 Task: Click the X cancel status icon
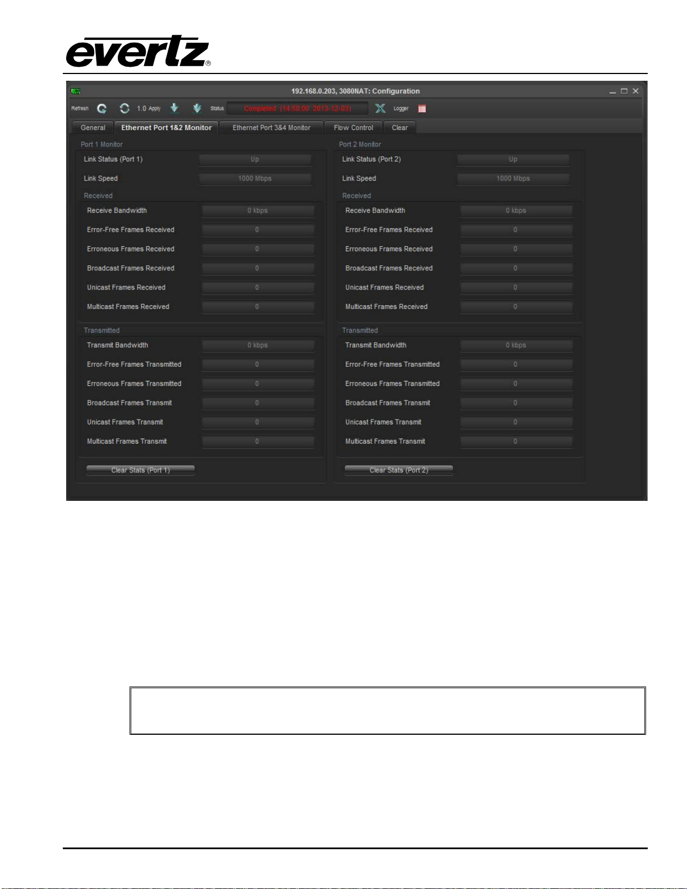(x=380, y=108)
